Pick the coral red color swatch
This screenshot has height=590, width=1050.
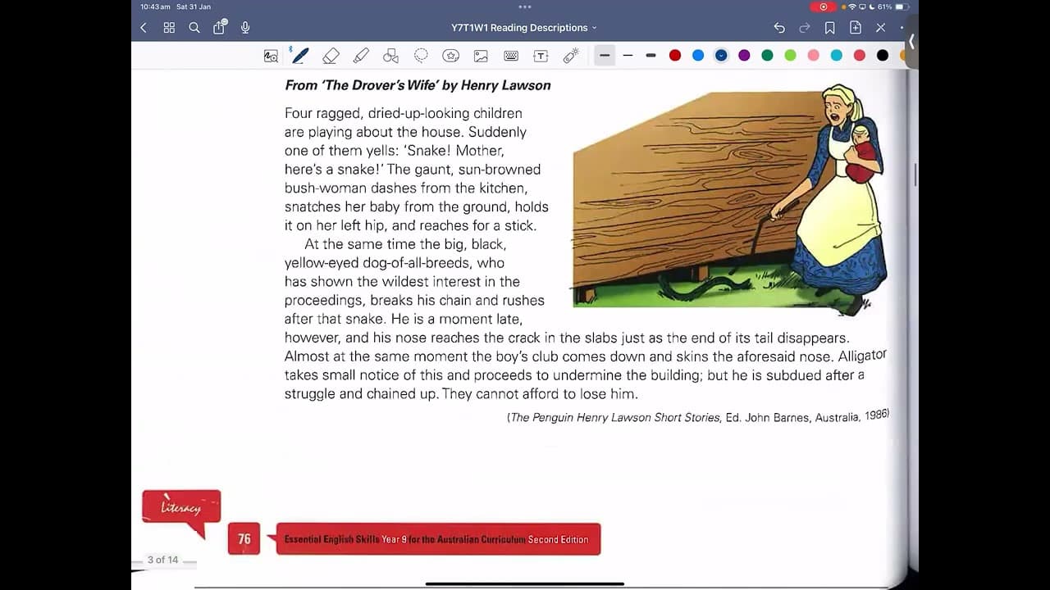(x=860, y=56)
